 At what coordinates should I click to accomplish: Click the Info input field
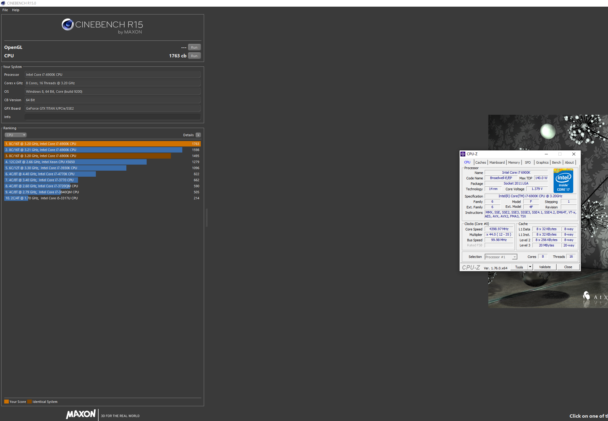pos(112,117)
